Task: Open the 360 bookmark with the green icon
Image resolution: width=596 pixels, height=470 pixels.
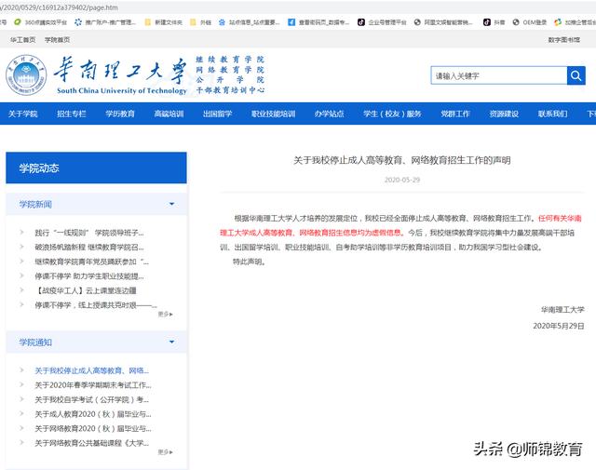Action: [x=40, y=22]
